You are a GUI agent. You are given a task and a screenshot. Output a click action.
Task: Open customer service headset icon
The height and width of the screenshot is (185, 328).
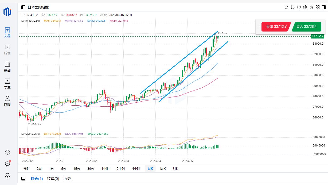(7, 152)
